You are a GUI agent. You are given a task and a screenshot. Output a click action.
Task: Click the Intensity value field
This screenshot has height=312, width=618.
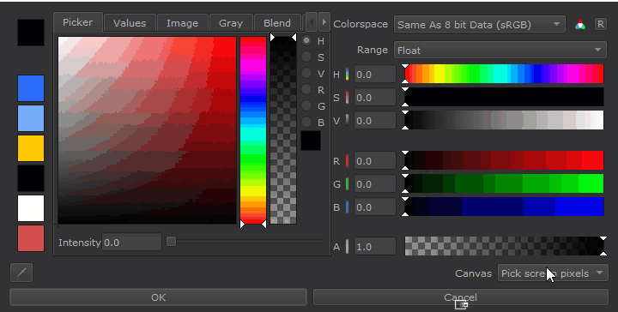point(131,243)
